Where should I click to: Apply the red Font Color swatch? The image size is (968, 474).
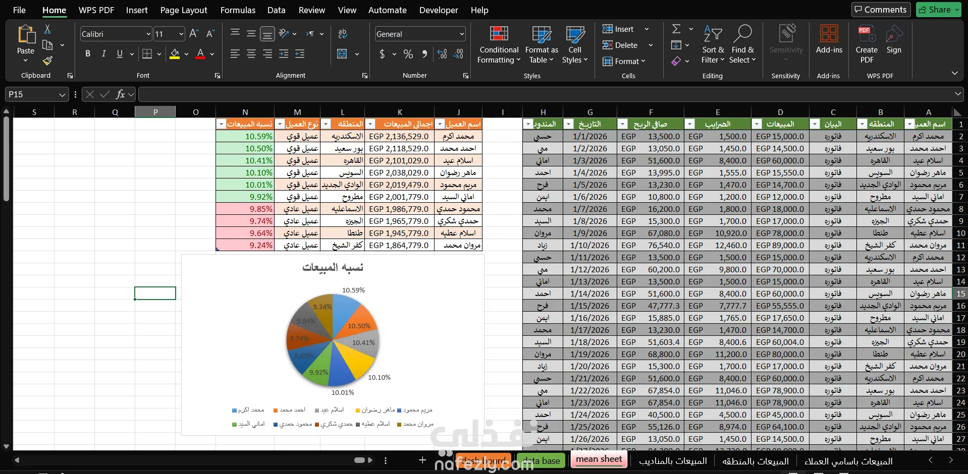tap(200, 54)
